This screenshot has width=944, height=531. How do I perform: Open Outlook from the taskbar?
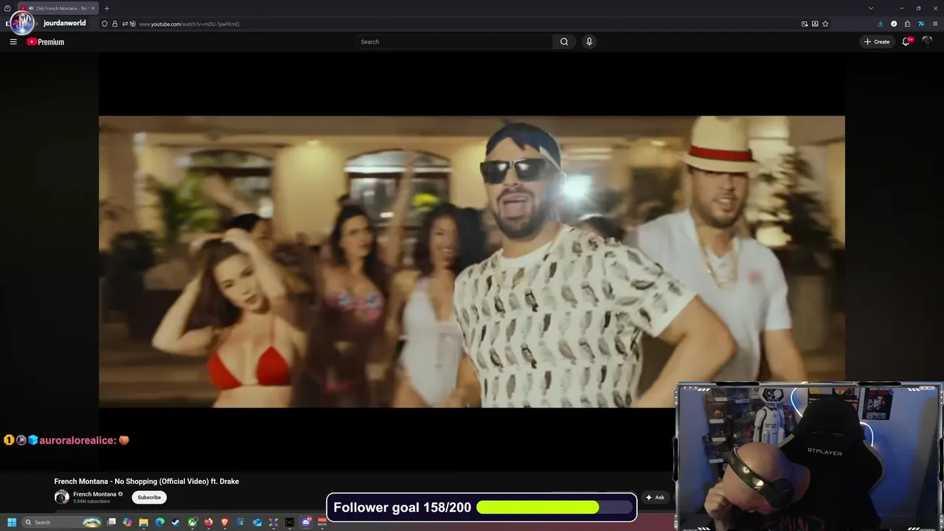[x=257, y=522]
